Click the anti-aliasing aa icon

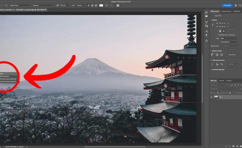tap(73, 5)
